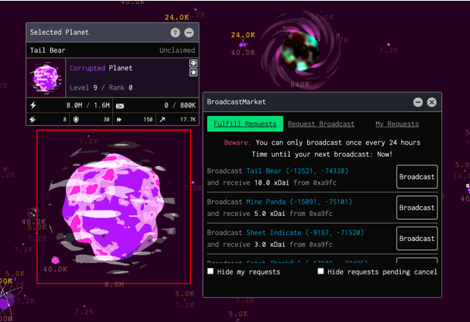Click the speed fast-forward icon
Viewport: 470px width, 322px height.
pyautogui.click(x=119, y=120)
